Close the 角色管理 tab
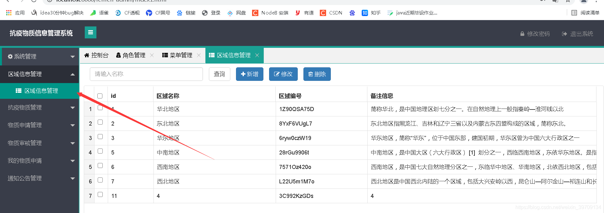604x213 pixels. [152, 55]
